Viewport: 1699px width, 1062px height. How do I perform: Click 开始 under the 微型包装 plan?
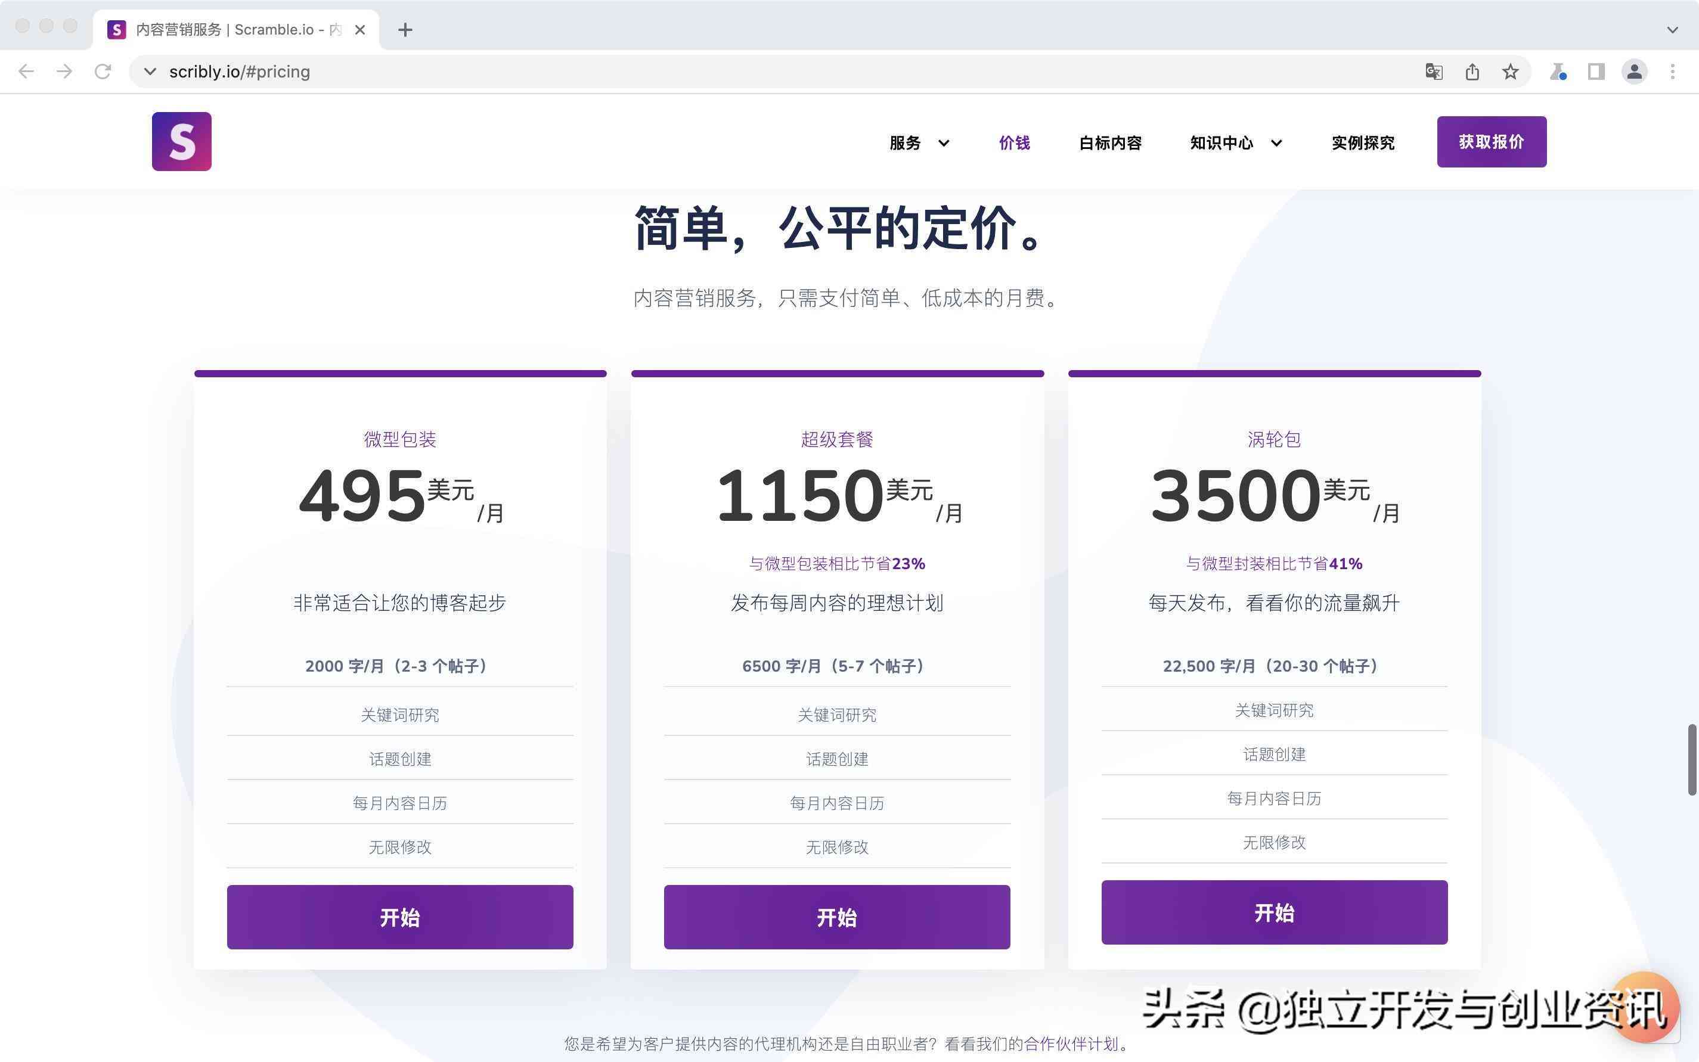(x=400, y=917)
